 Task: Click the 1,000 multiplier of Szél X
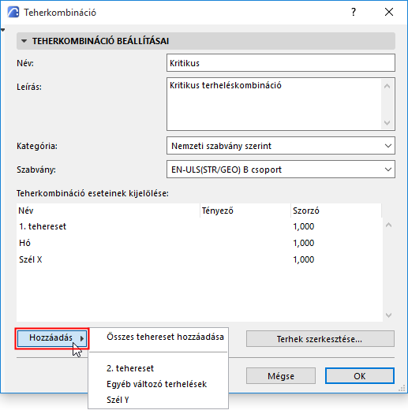(304, 259)
